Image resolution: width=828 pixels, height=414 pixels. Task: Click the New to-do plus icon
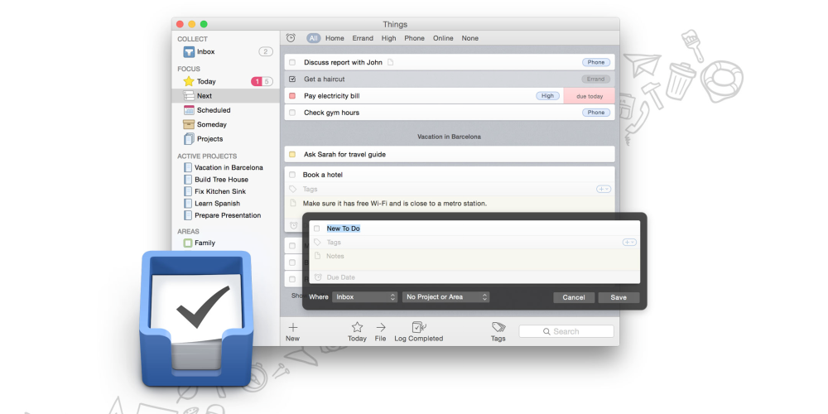(292, 328)
